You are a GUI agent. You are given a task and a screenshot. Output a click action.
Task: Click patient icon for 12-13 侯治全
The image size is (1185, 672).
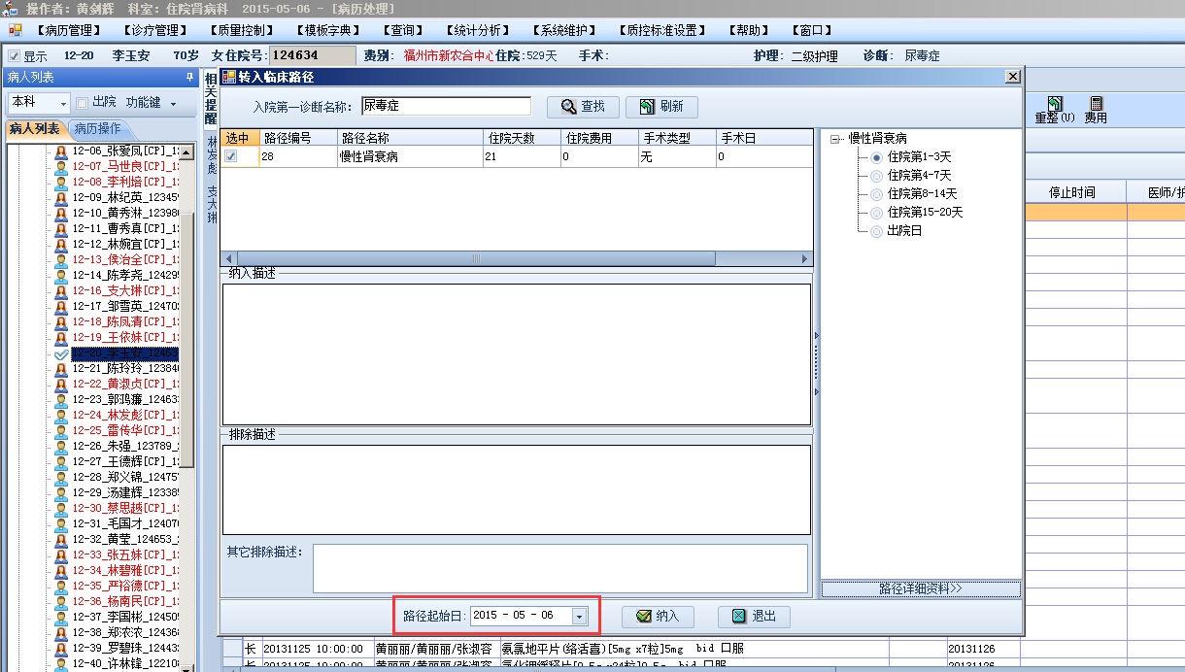[x=61, y=259]
